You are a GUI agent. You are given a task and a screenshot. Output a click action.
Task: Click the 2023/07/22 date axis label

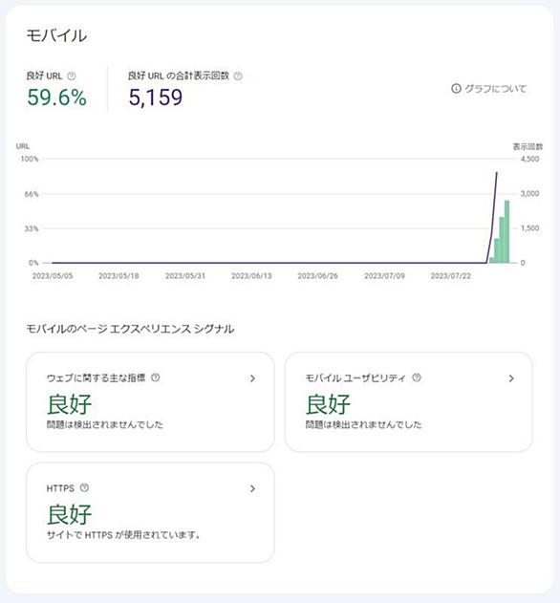click(451, 276)
